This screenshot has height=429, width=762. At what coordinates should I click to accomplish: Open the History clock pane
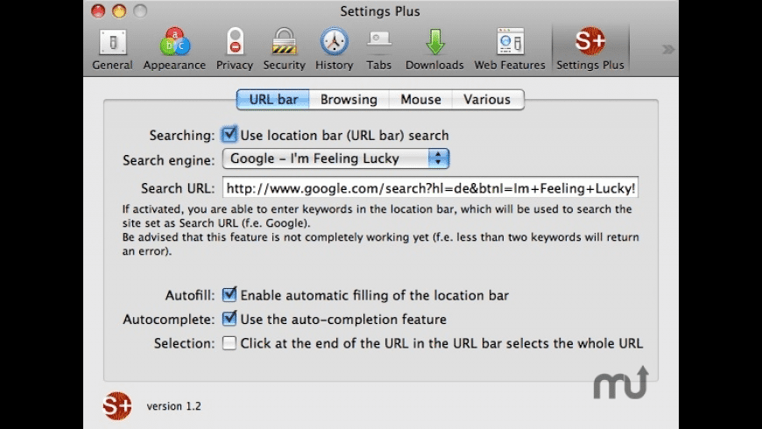coord(334,48)
